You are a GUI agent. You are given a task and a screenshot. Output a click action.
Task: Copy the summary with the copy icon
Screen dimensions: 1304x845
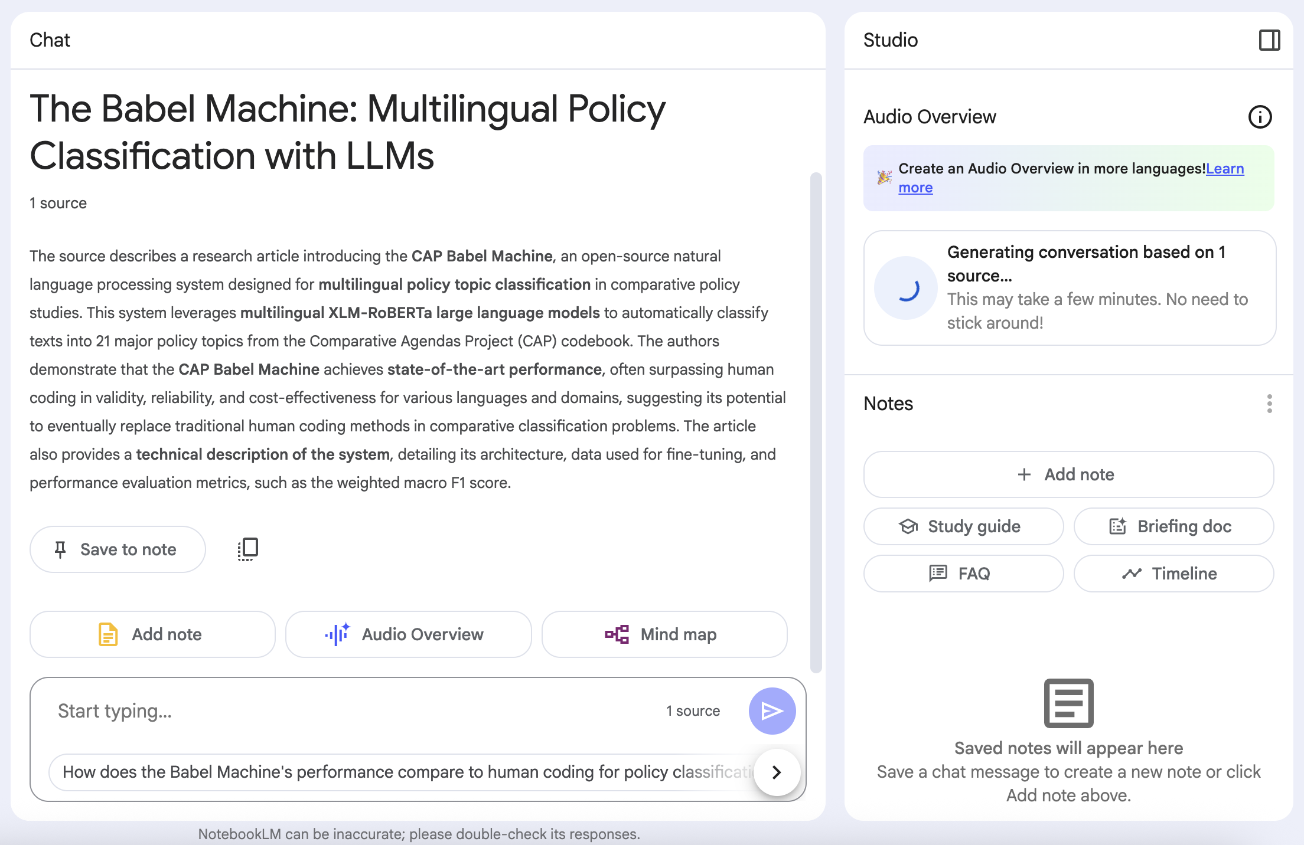click(x=248, y=549)
